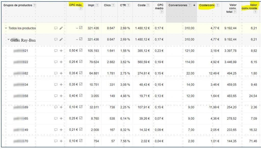
Task: Open the help icon next to Conversiones header
Action: click(x=190, y=5)
